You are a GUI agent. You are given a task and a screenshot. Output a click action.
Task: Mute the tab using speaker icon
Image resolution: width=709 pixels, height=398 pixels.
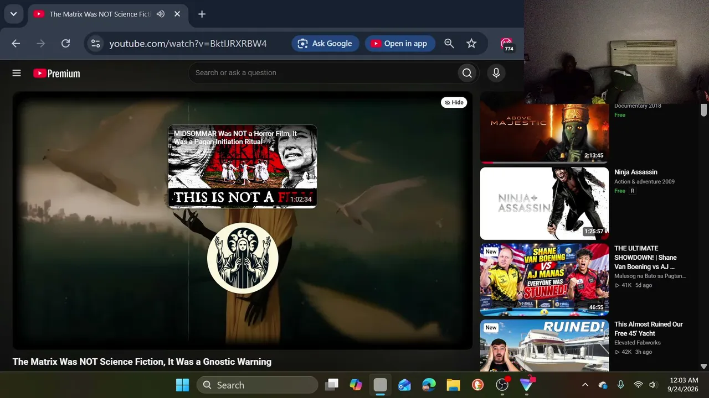click(161, 14)
